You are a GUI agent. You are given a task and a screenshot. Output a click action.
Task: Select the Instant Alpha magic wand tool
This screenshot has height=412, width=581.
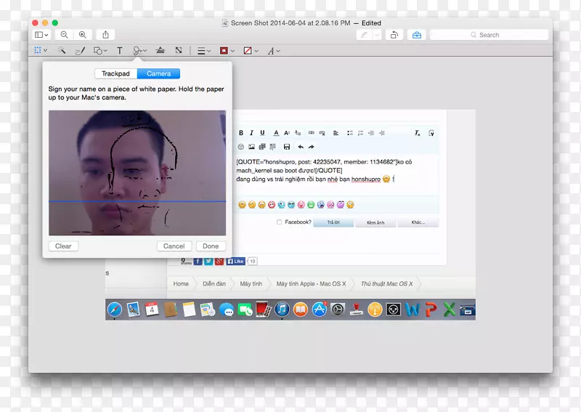[x=62, y=51]
